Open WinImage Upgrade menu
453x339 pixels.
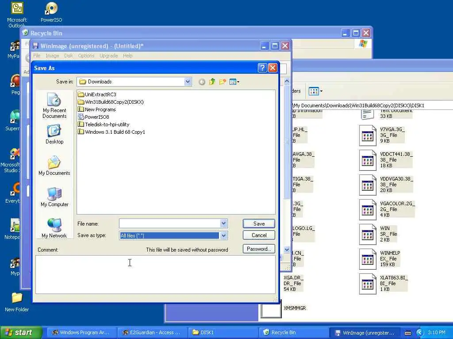pyautogui.click(x=109, y=56)
